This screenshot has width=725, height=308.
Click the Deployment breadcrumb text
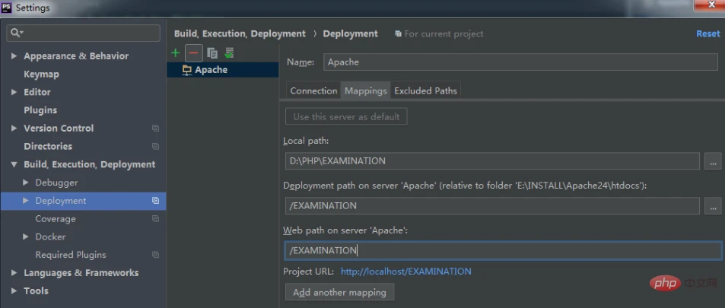point(351,33)
